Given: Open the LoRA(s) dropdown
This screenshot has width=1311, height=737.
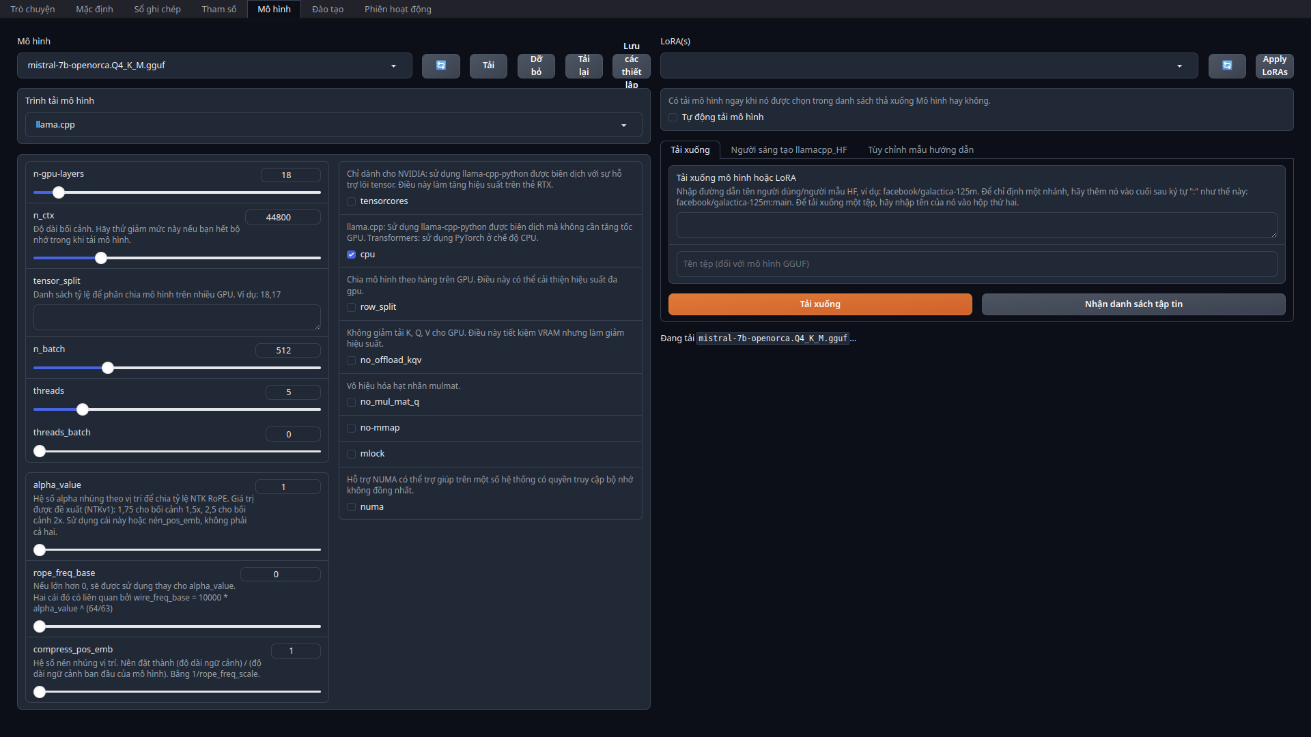Looking at the screenshot, I should pos(929,66).
